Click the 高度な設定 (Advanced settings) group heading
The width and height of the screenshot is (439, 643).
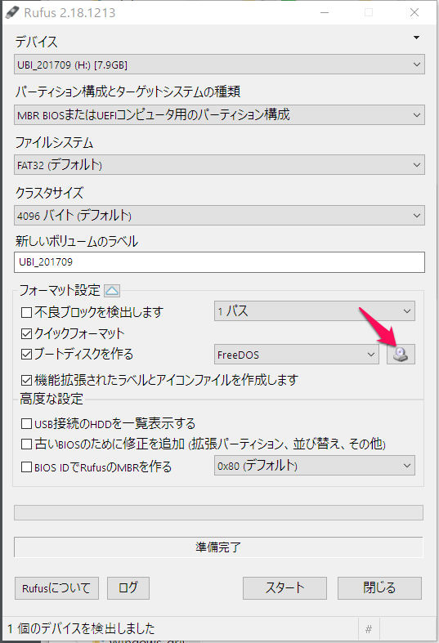point(52,399)
